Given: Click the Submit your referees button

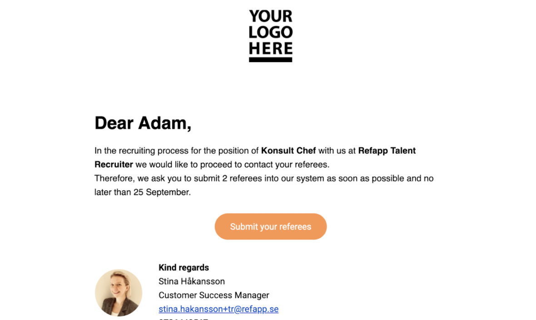Looking at the screenshot, I should 270,227.
